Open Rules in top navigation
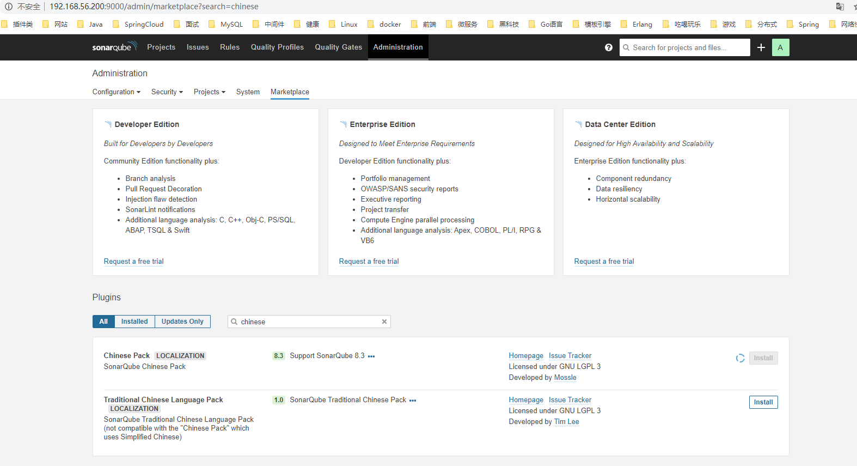 [x=230, y=47]
